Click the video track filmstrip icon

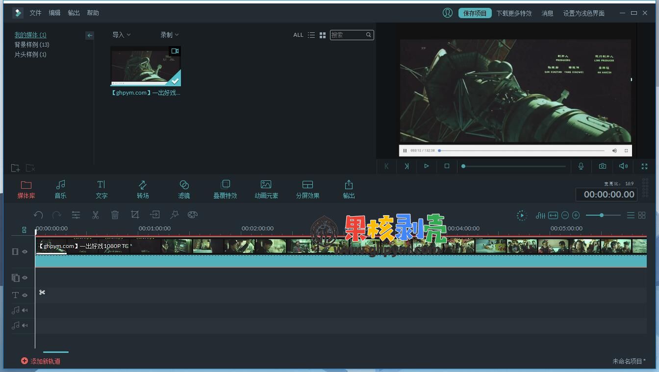(15, 252)
